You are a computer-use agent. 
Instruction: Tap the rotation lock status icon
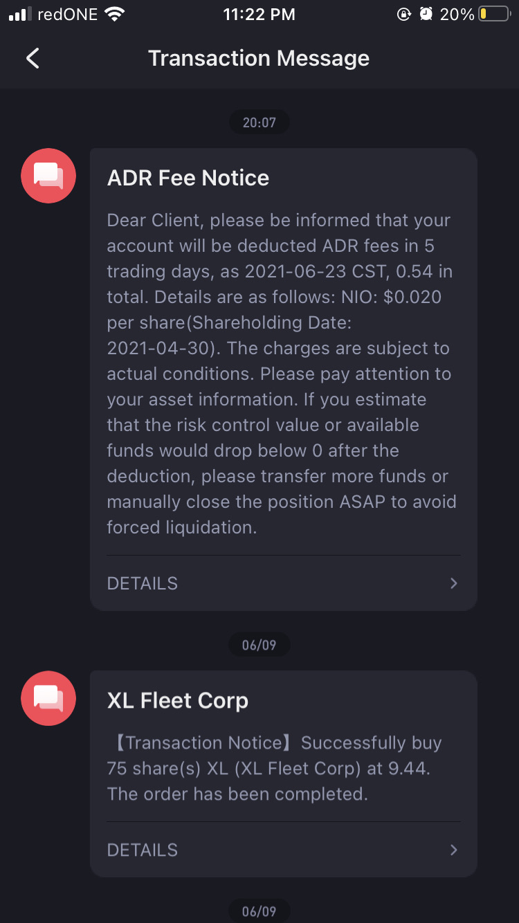pyautogui.click(x=404, y=15)
